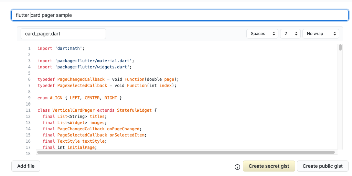The width and height of the screenshot is (352, 176).
Task: Open the No wrap line mode dropdown
Action: pyautogui.click(x=321, y=34)
